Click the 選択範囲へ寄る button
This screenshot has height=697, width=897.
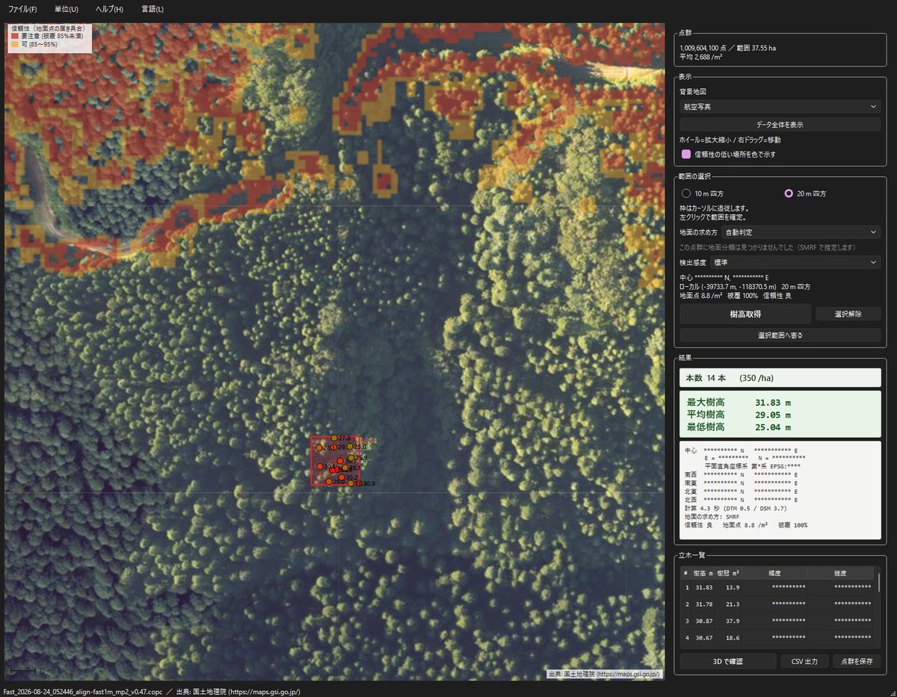[780, 335]
